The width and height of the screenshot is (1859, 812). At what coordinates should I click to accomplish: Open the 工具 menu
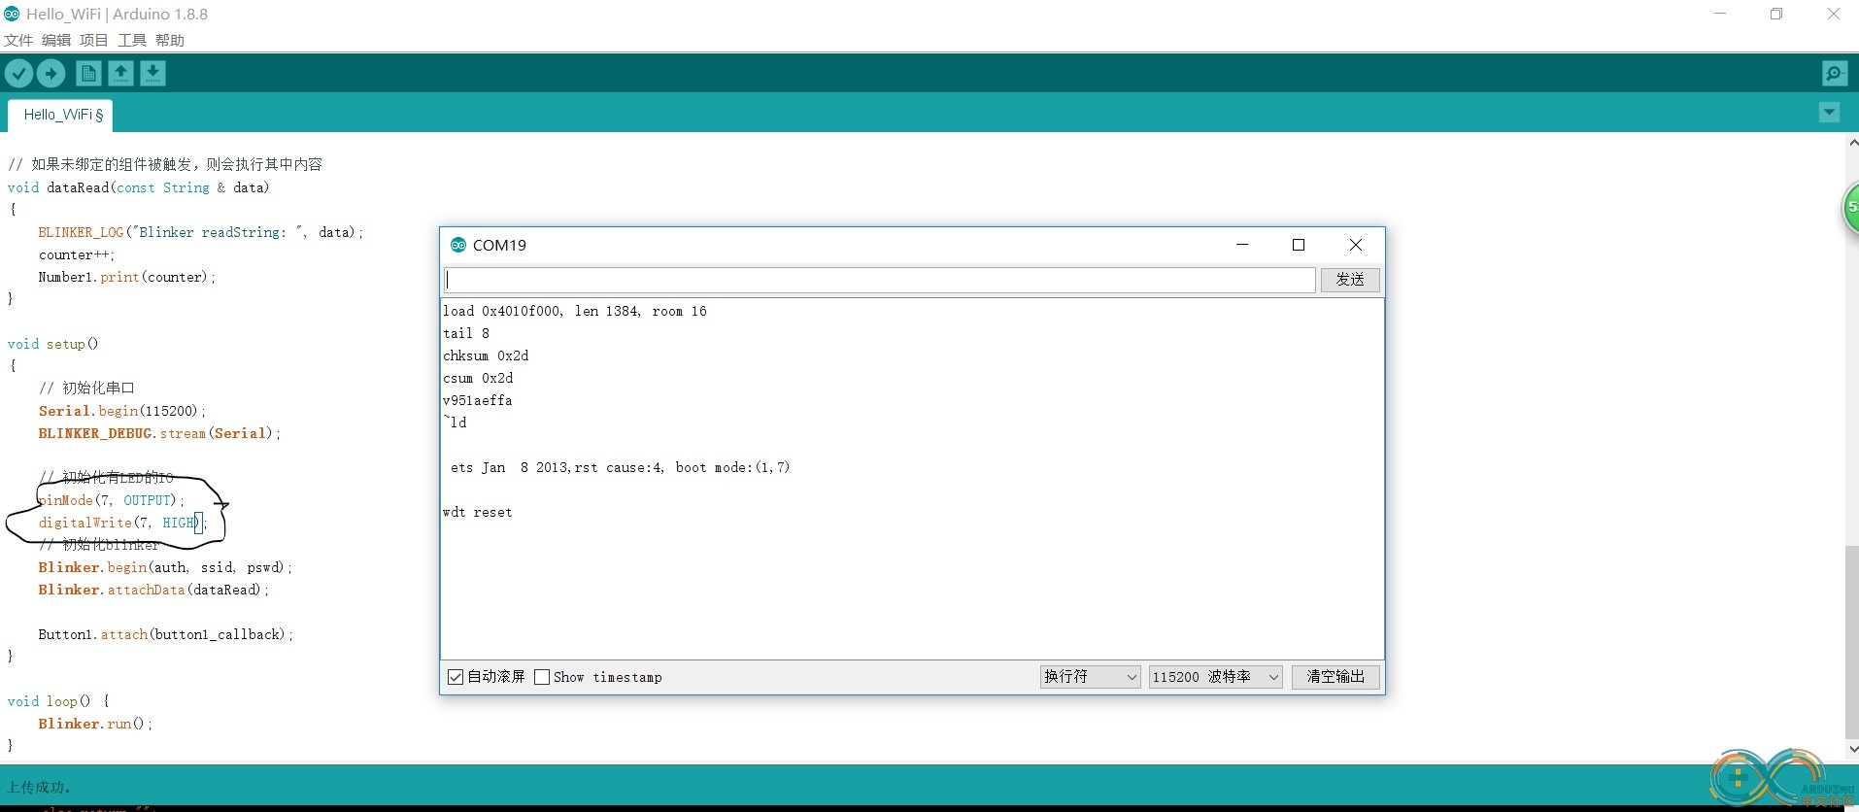coord(132,40)
